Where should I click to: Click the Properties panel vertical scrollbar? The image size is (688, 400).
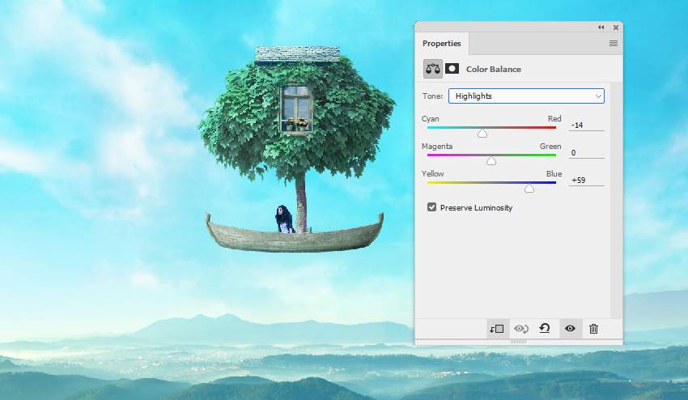pyautogui.click(x=616, y=200)
